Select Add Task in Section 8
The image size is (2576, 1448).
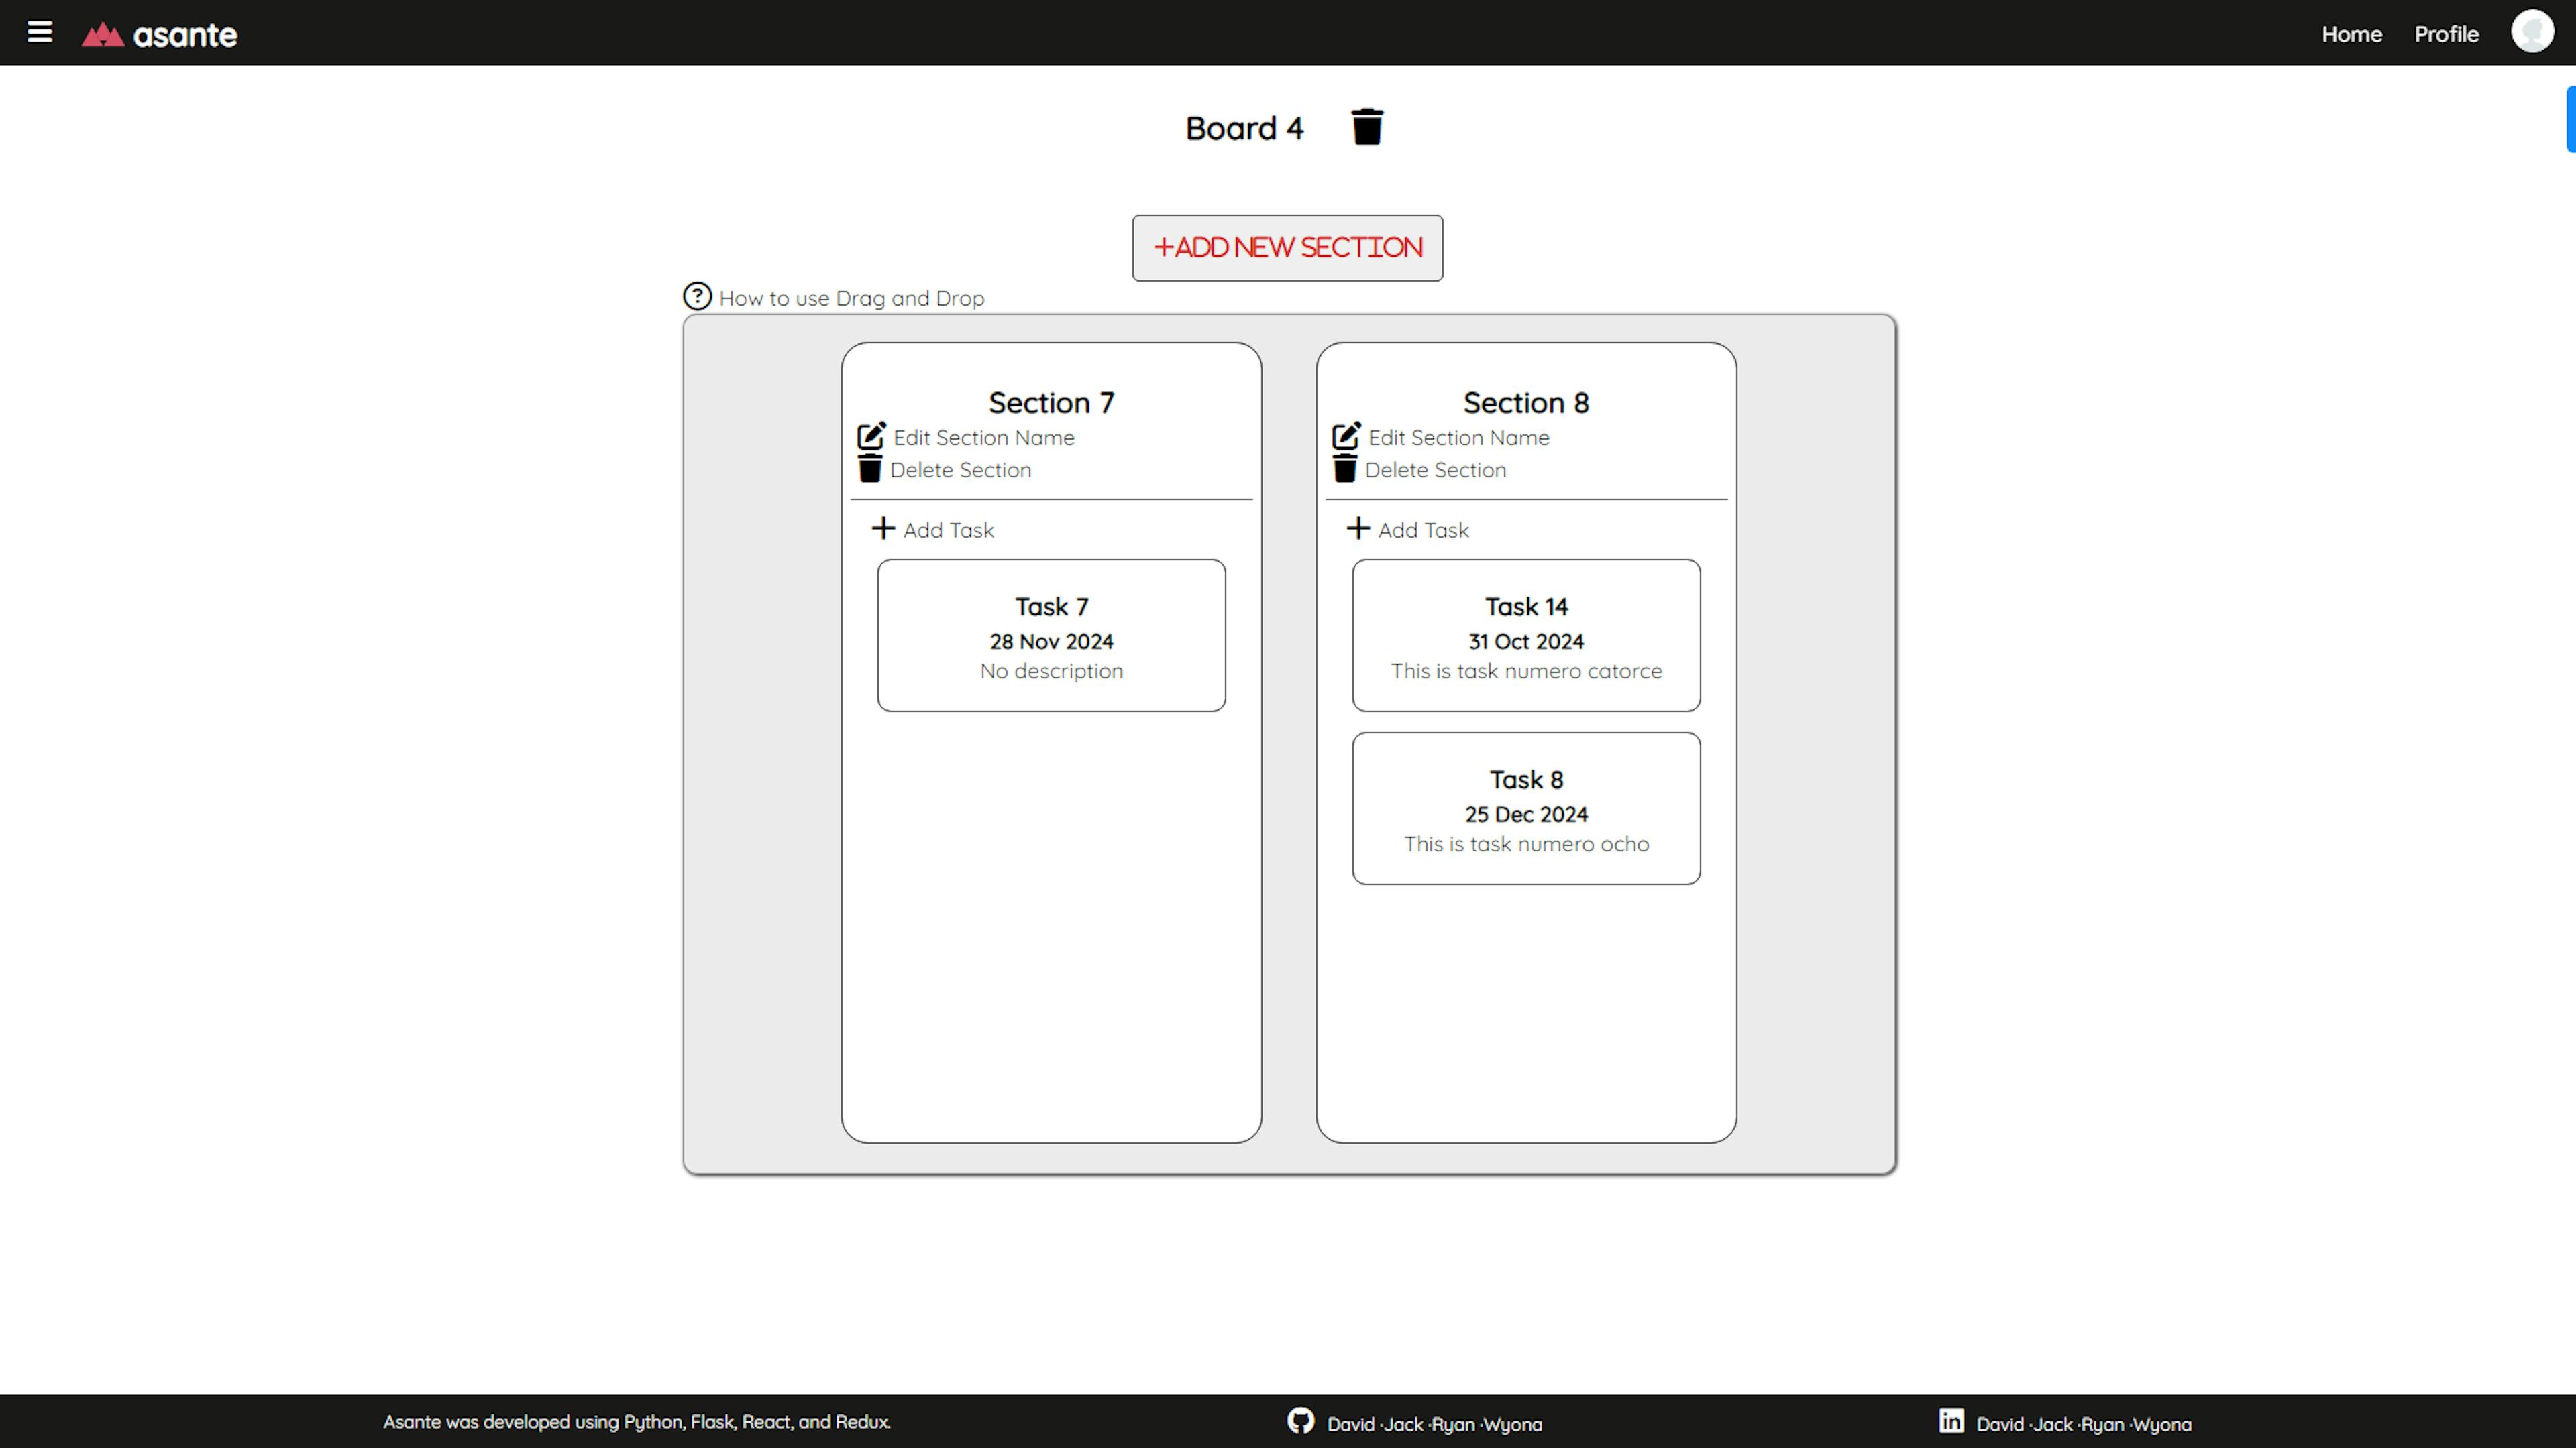[1423, 530]
